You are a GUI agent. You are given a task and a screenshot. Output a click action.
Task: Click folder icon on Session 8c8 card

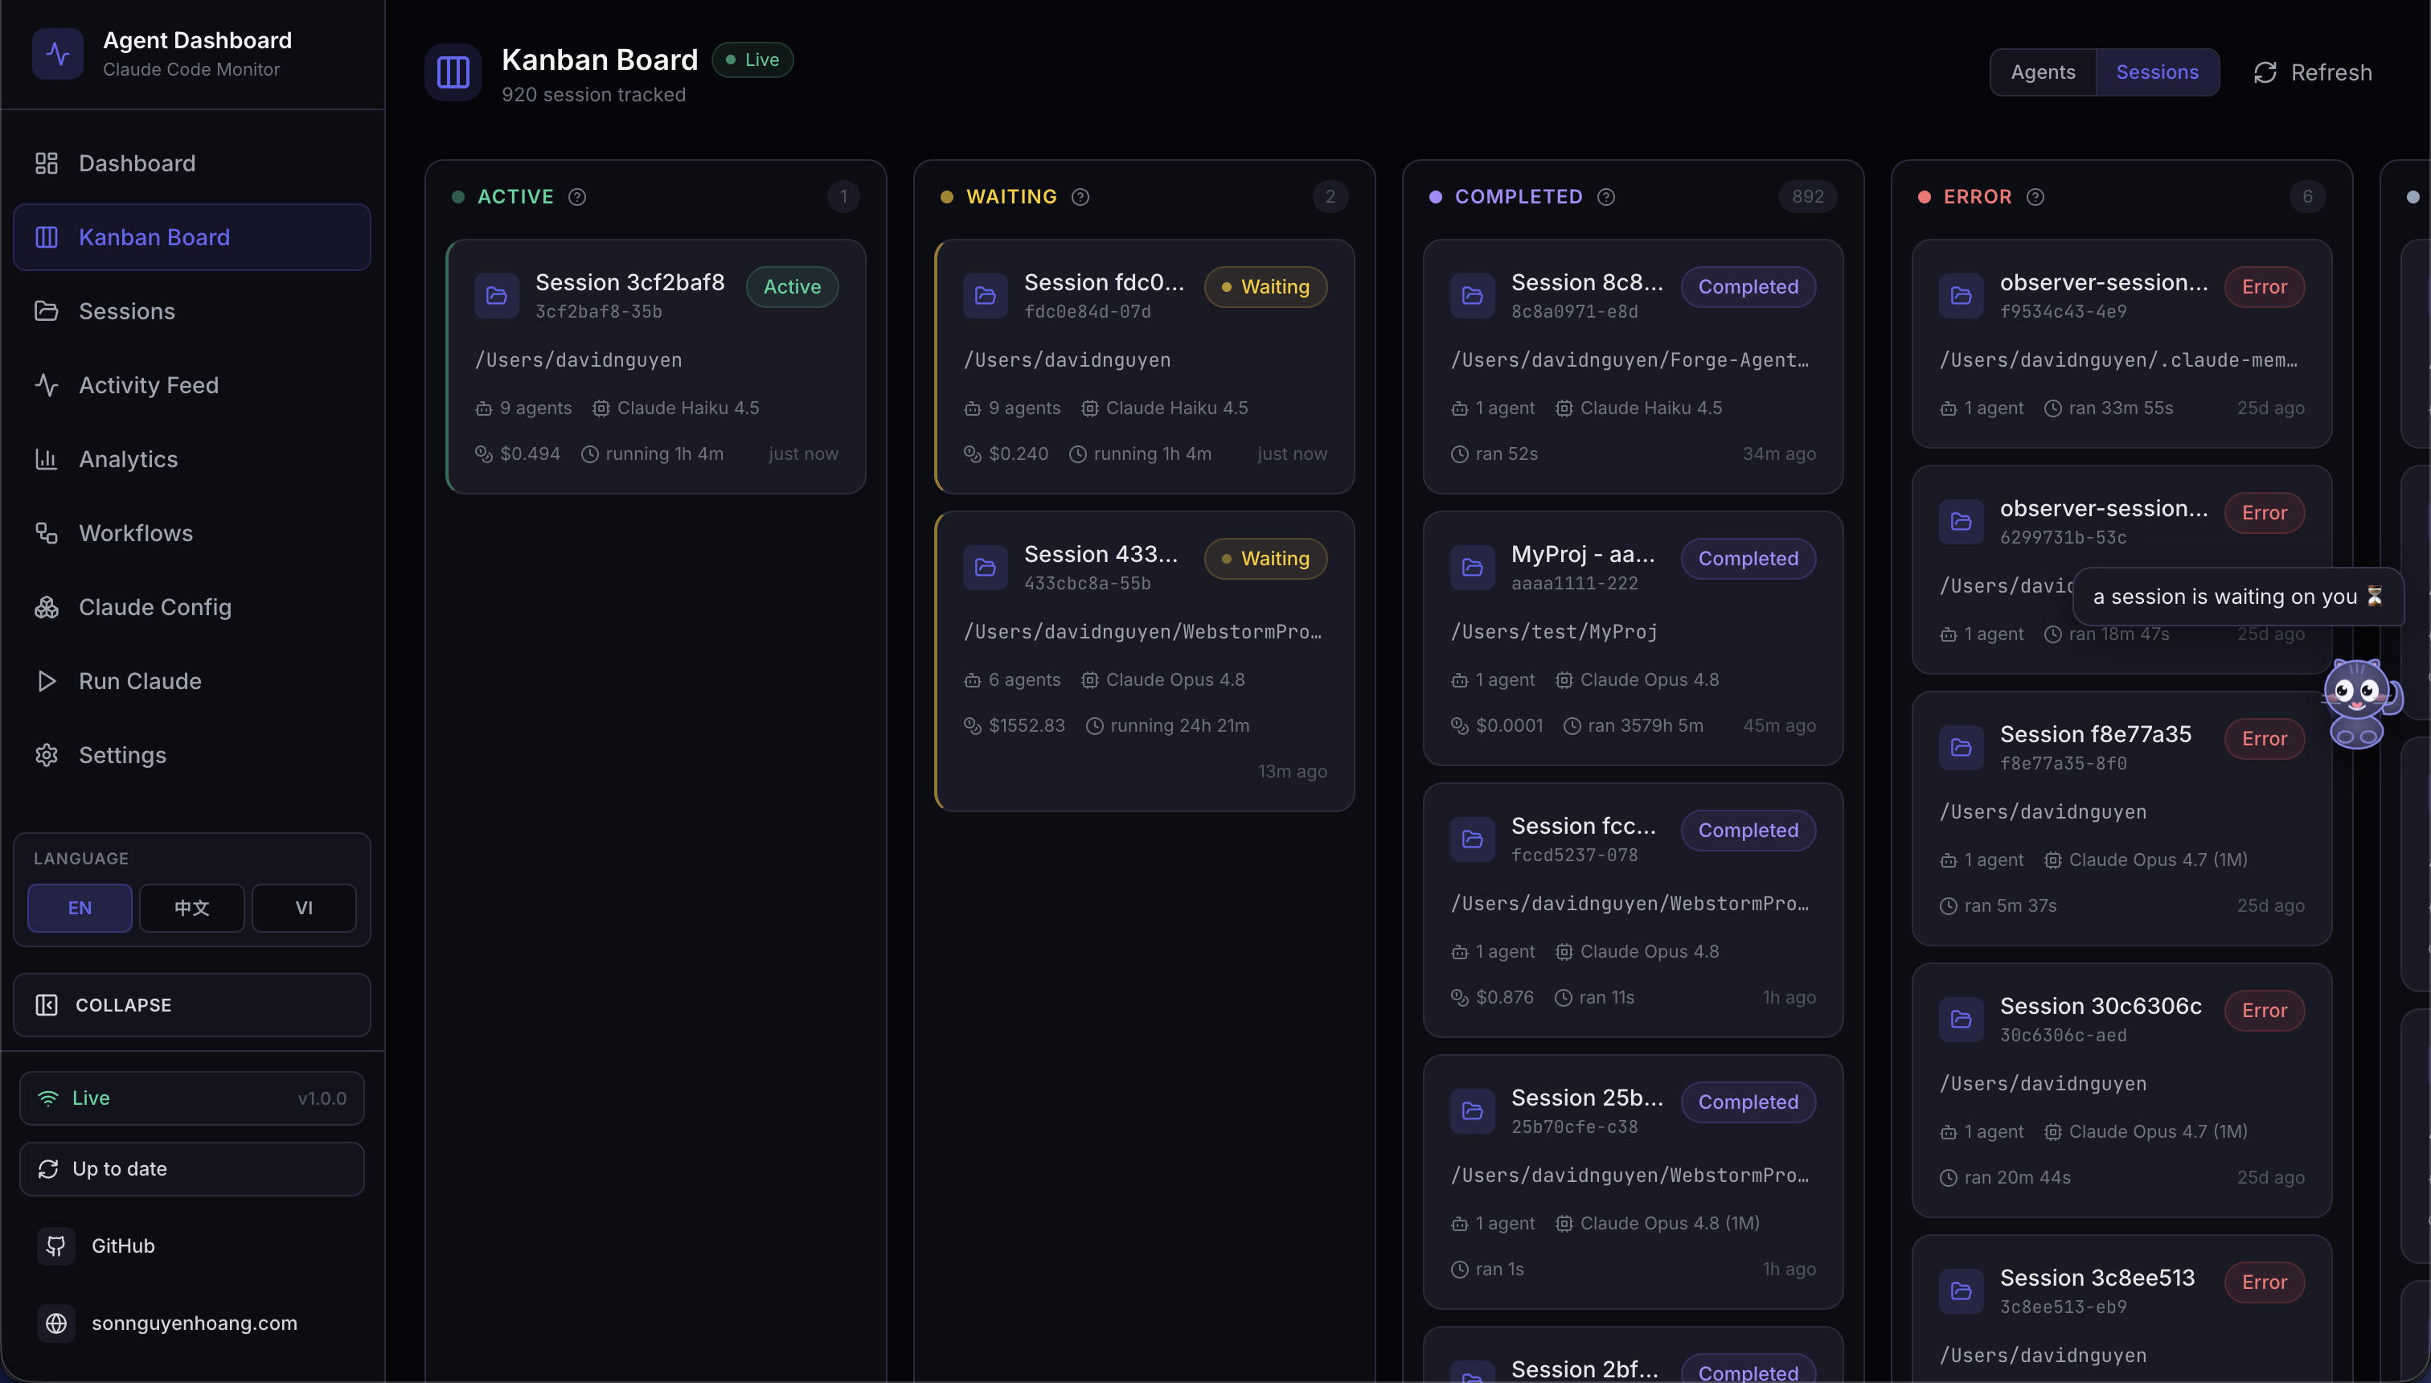1473,295
